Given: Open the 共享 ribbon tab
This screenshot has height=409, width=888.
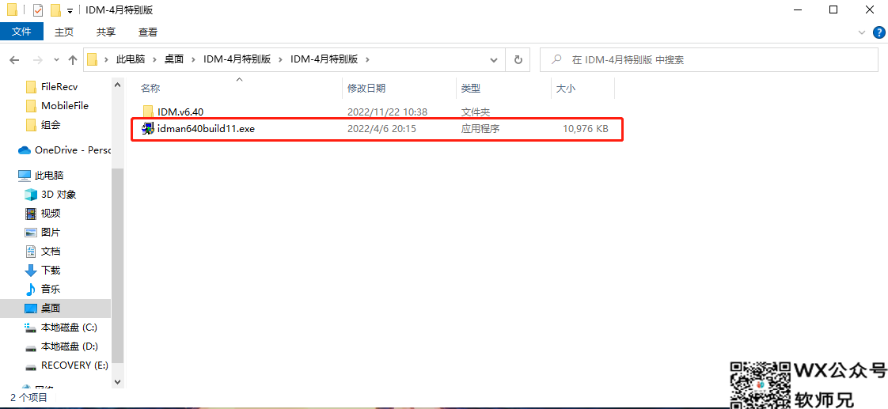Looking at the screenshot, I should click(106, 32).
